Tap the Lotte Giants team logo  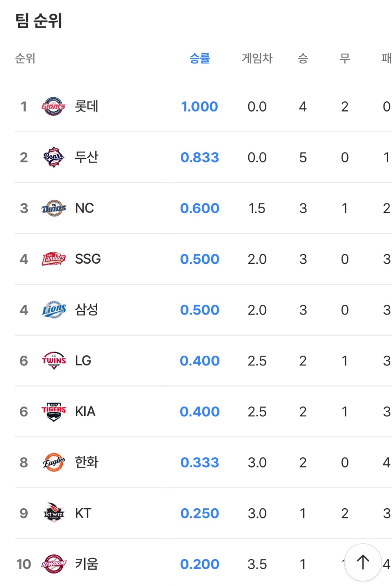click(x=53, y=107)
